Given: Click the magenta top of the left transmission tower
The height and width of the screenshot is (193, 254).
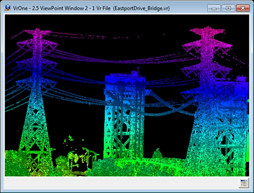Looking at the screenshot, I should pos(37,32).
